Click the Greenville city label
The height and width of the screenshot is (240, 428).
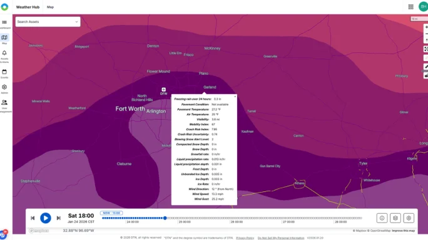pos(270,57)
